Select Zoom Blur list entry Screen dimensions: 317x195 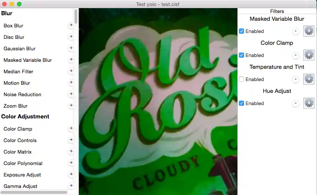coord(16,106)
